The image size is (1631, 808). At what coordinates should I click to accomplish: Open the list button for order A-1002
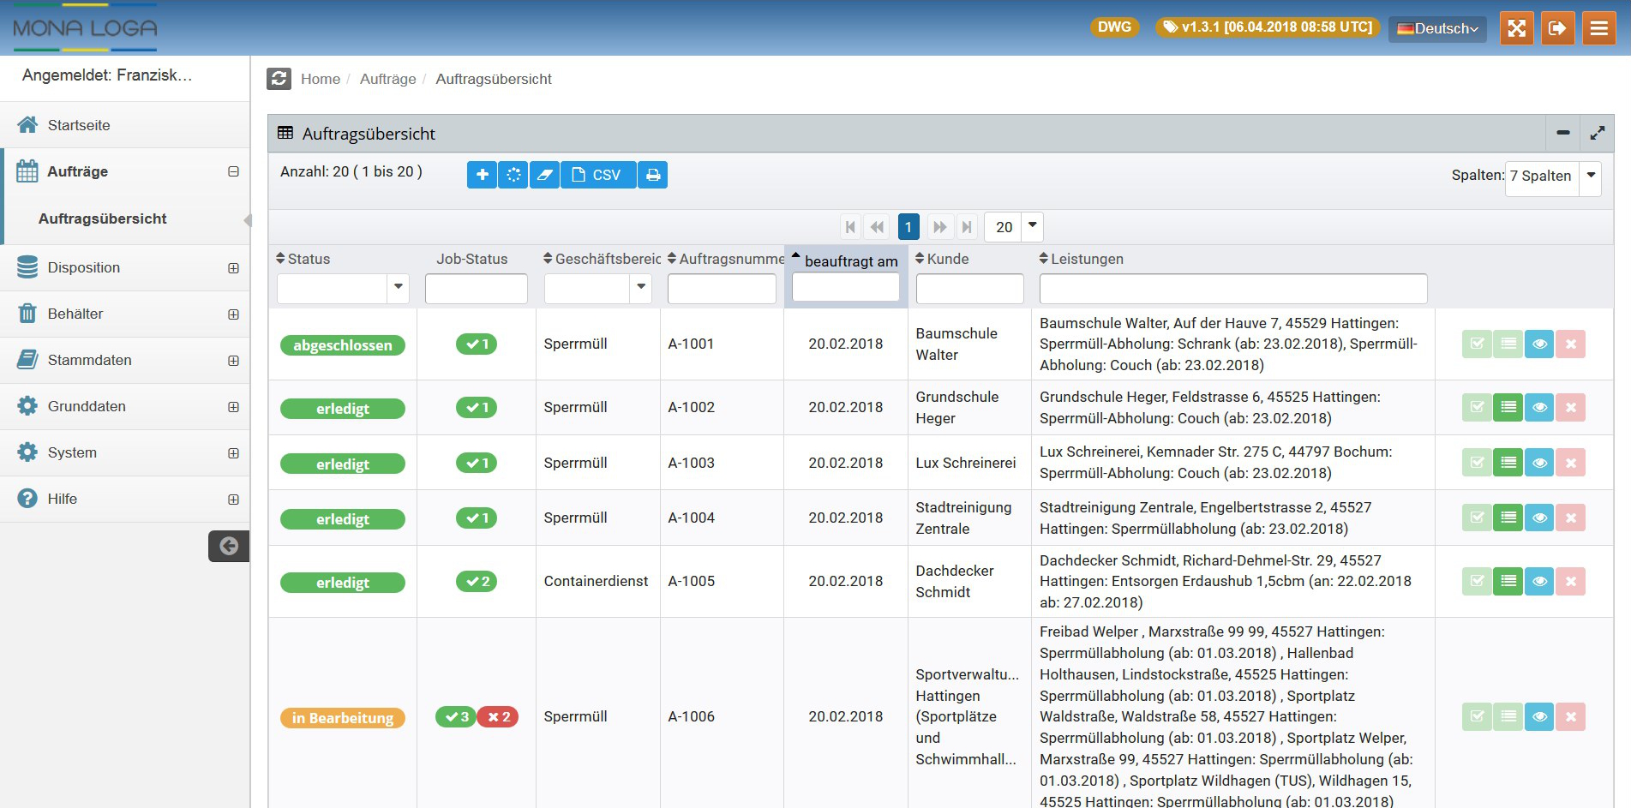point(1508,407)
